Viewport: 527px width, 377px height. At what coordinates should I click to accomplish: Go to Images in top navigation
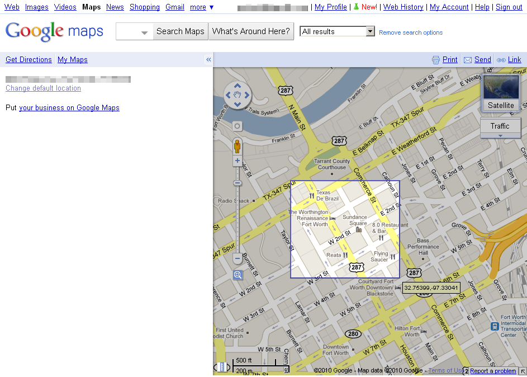(37, 7)
